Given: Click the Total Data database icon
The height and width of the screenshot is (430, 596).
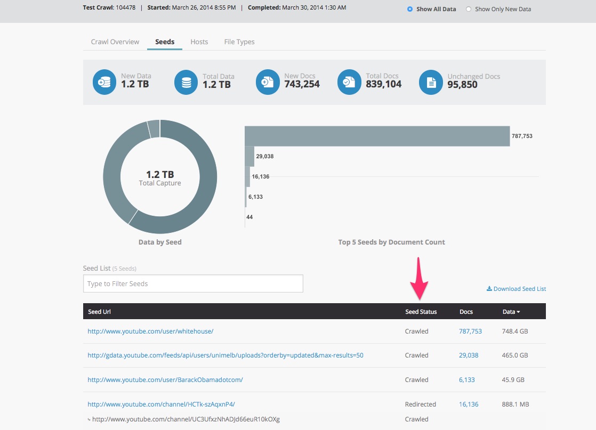Looking at the screenshot, I should (x=186, y=83).
